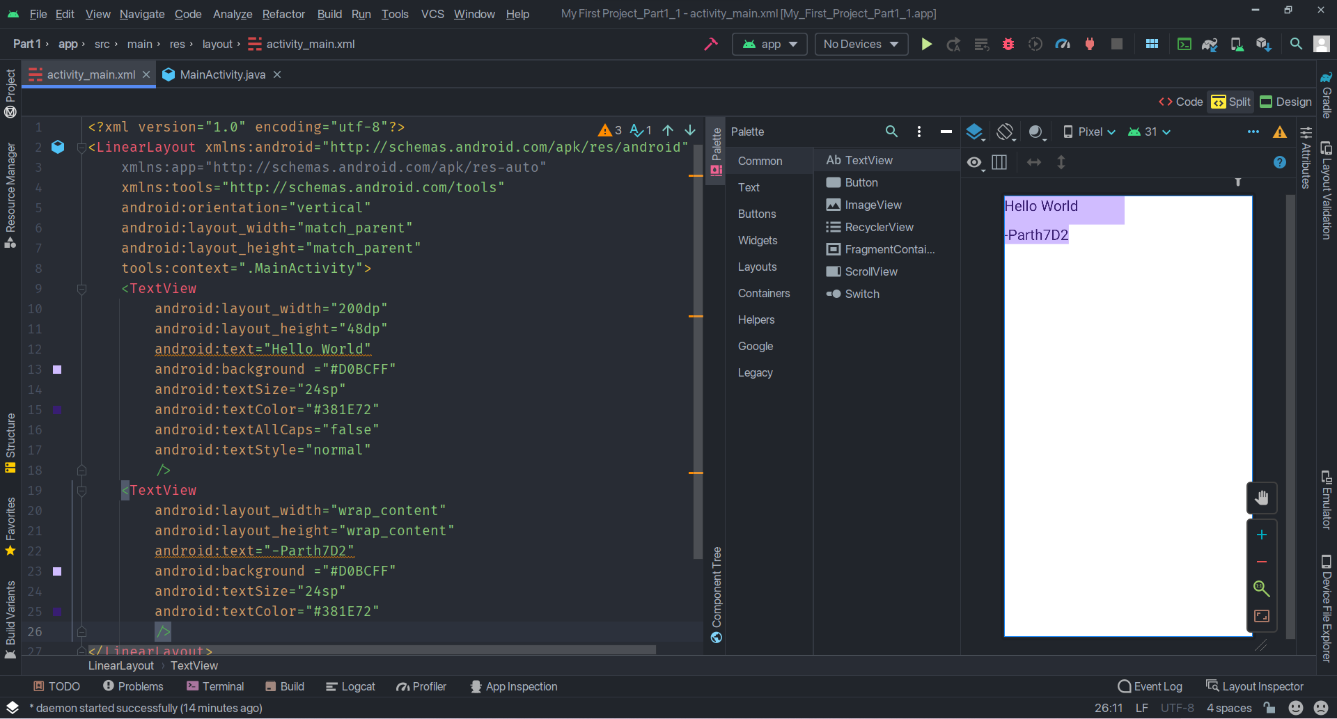Launch the Profiler from the toolbar
The width and height of the screenshot is (1337, 719).
pos(1063,44)
